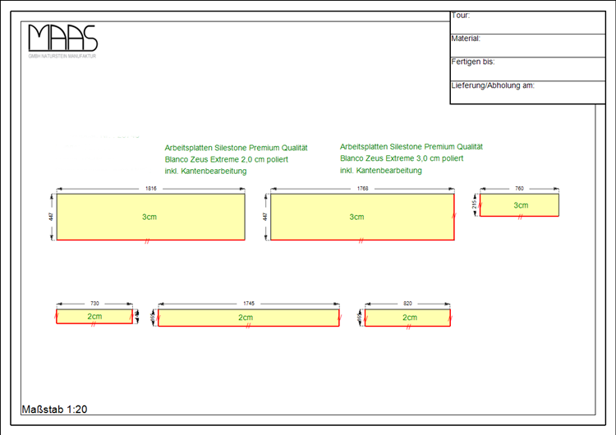Click the 730 width dimension value

pos(94,304)
